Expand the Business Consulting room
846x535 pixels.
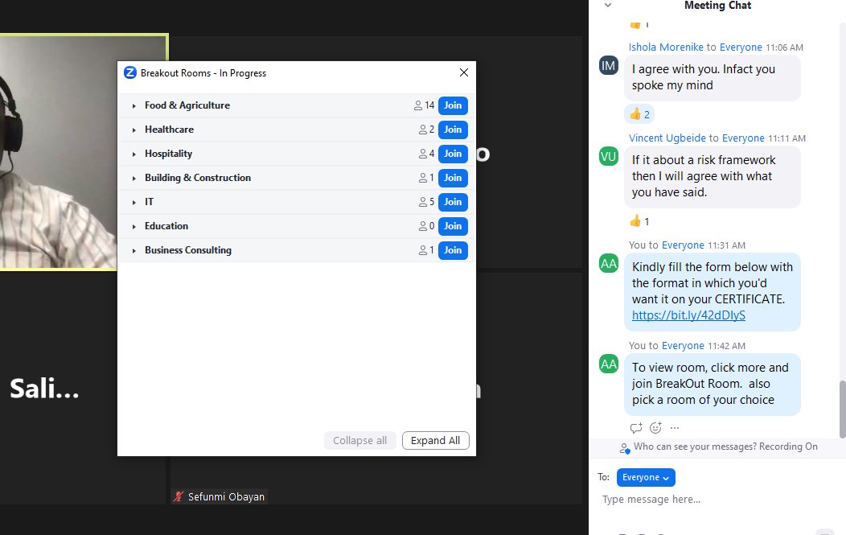coord(133,250)
